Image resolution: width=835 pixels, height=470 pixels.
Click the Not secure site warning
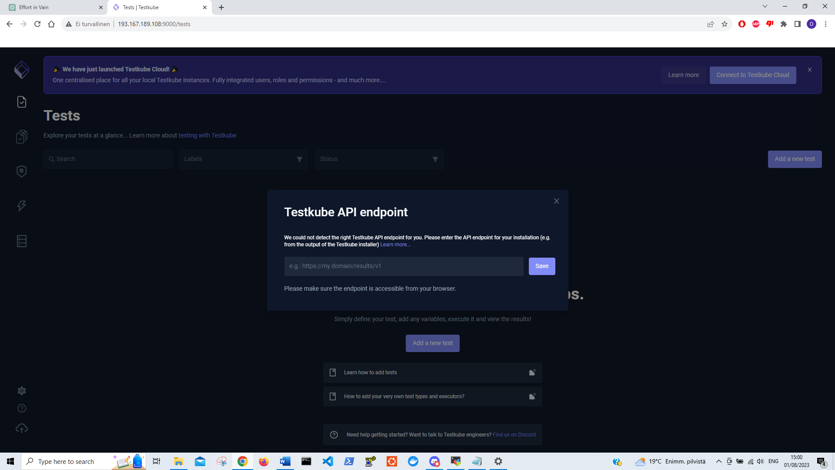coord(88,24)
